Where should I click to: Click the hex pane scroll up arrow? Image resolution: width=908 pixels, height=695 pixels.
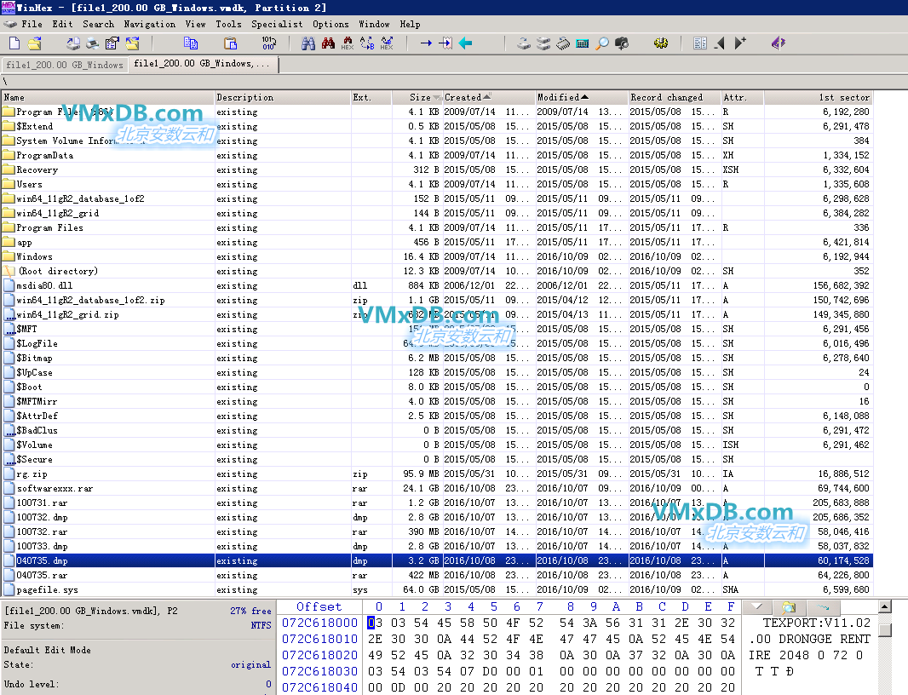click(884, 607)
